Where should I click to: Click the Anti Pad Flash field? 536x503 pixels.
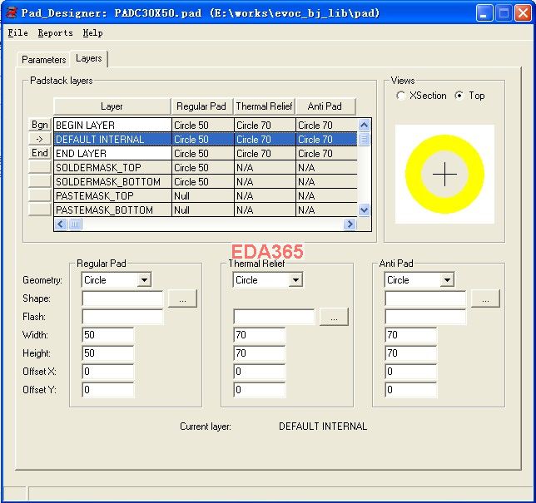click(x=425, y=317)
